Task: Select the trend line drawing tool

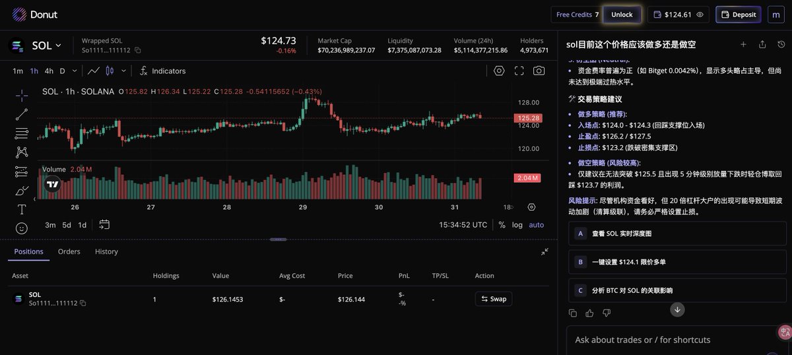Action: coord(21,114)
